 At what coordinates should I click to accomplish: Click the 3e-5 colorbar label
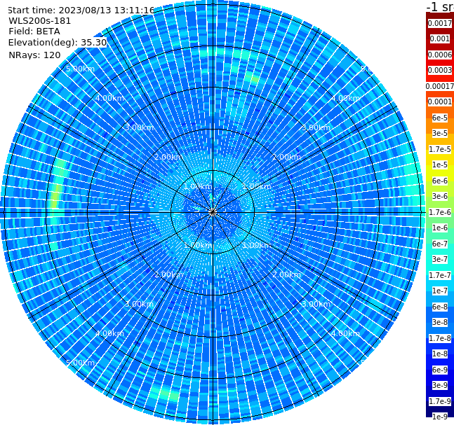(x=440, y=133)
